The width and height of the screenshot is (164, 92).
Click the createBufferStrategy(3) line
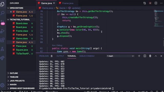[x=80, y=17]
